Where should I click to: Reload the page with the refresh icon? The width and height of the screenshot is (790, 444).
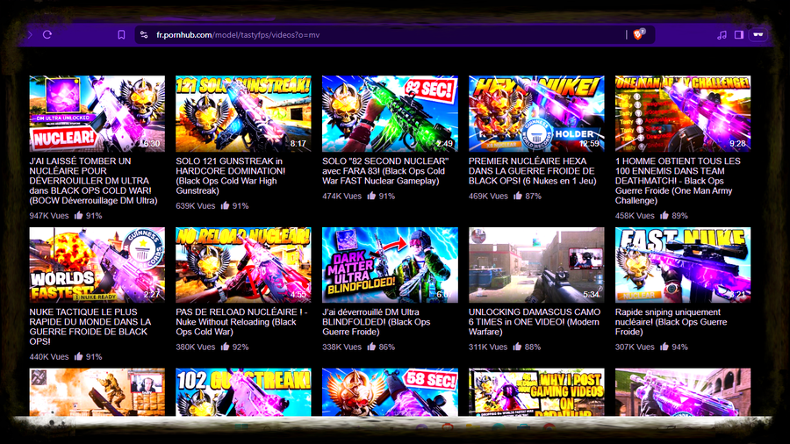click(x=47, y=35)
